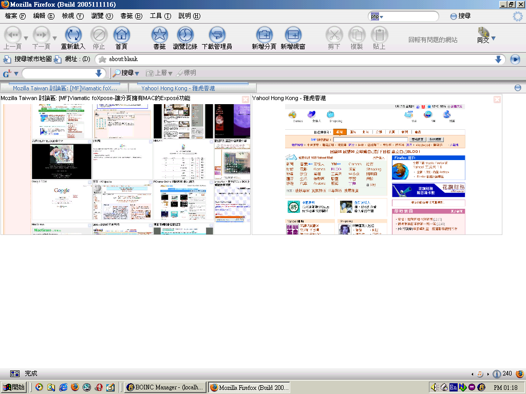Switch to BOINC Manager in the taskbar

point(165,387)
